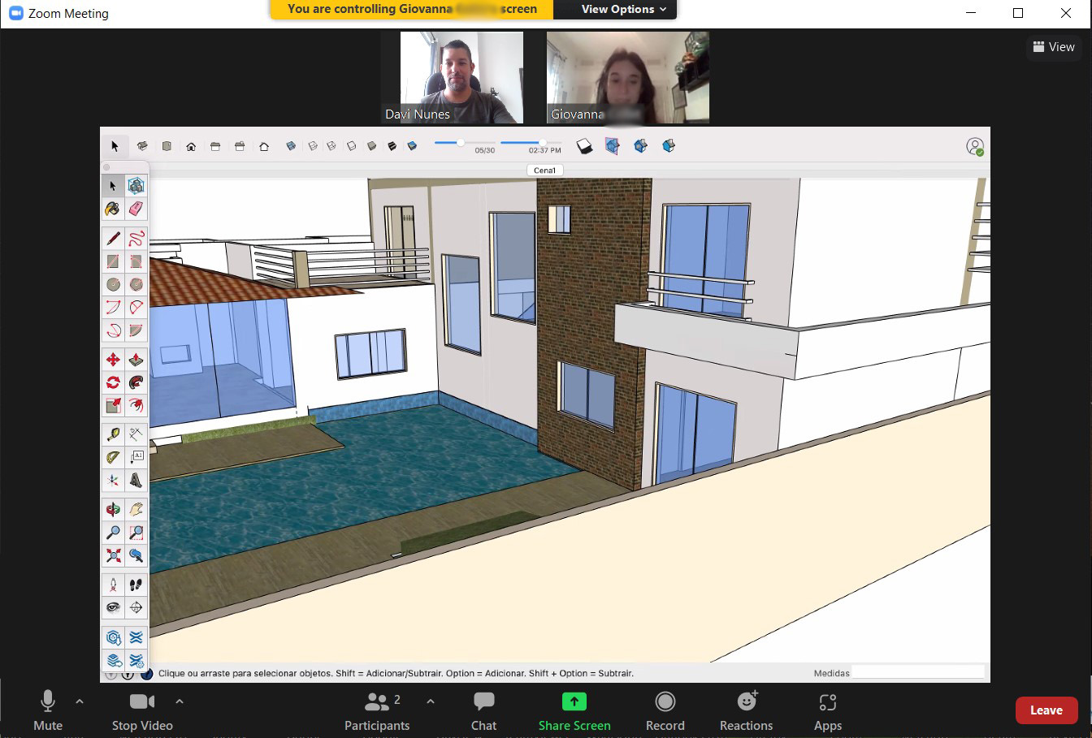This screenshot has width=1092, height=738.
Task: Leave the Zoom meeting
Action: pos(1046,710)
